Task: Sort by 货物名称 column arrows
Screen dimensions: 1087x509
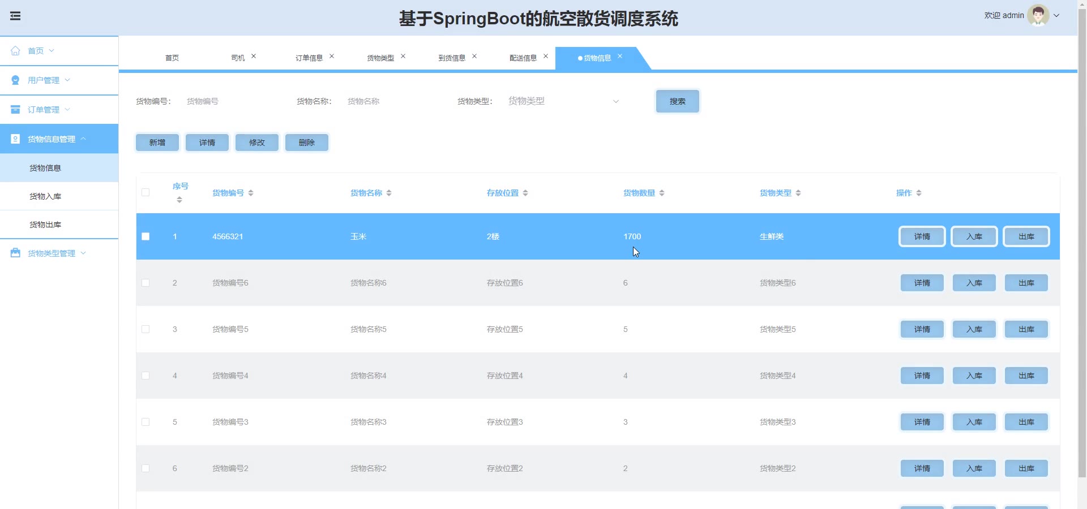Action: click(389, 193)
